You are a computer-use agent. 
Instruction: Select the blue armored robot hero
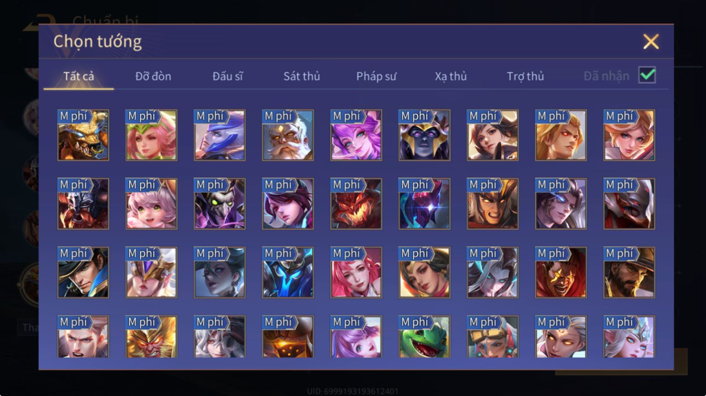(x=288, y=272)
